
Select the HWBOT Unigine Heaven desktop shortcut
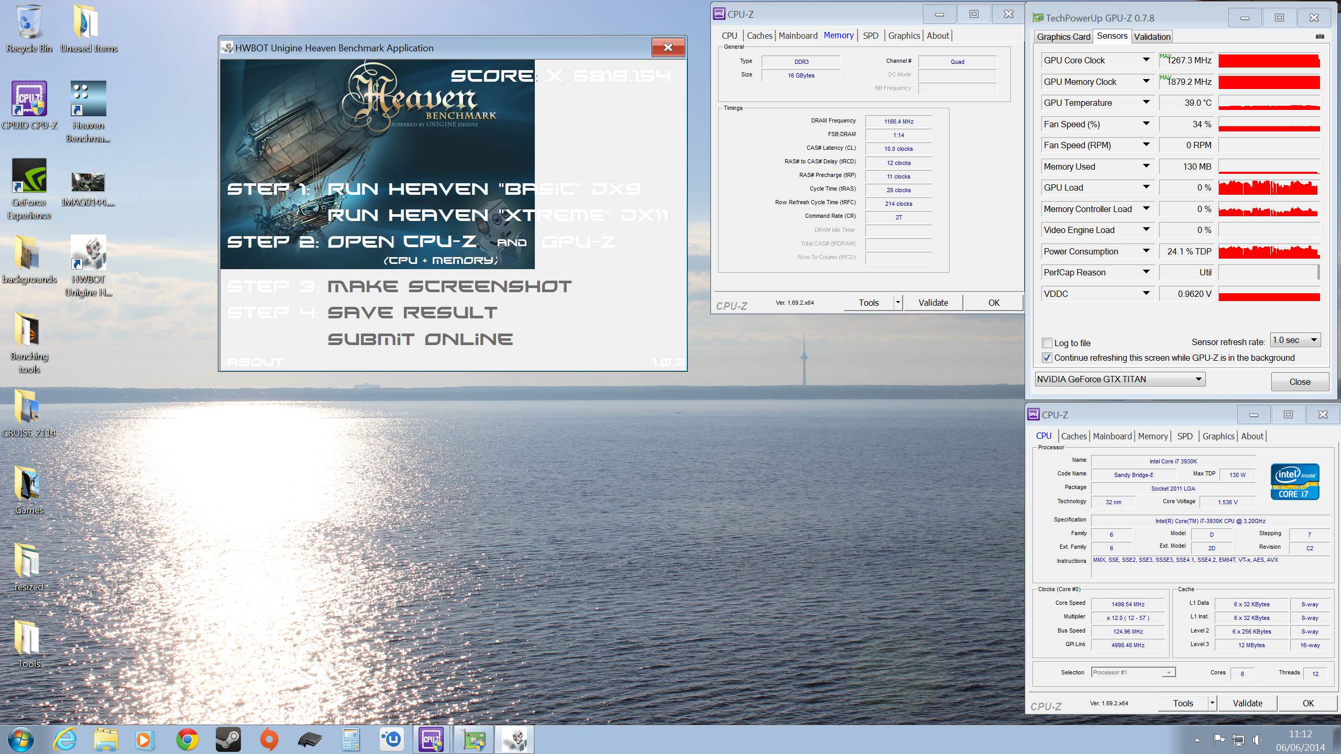coord(89,266)
